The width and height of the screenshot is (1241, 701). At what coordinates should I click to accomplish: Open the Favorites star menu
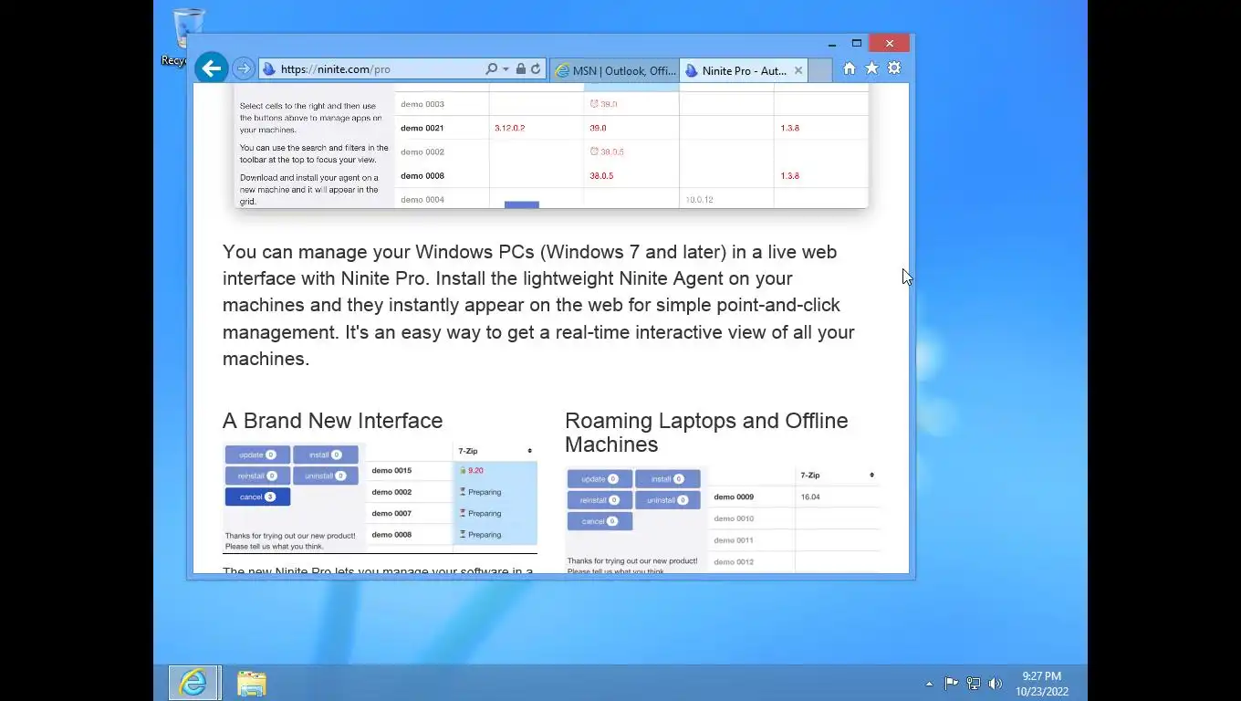pyautogui.click(x=871, y=68)
